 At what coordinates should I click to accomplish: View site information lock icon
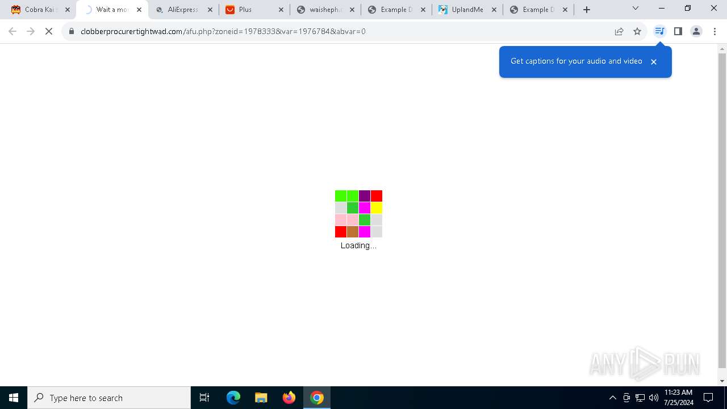tap(72, 31)
